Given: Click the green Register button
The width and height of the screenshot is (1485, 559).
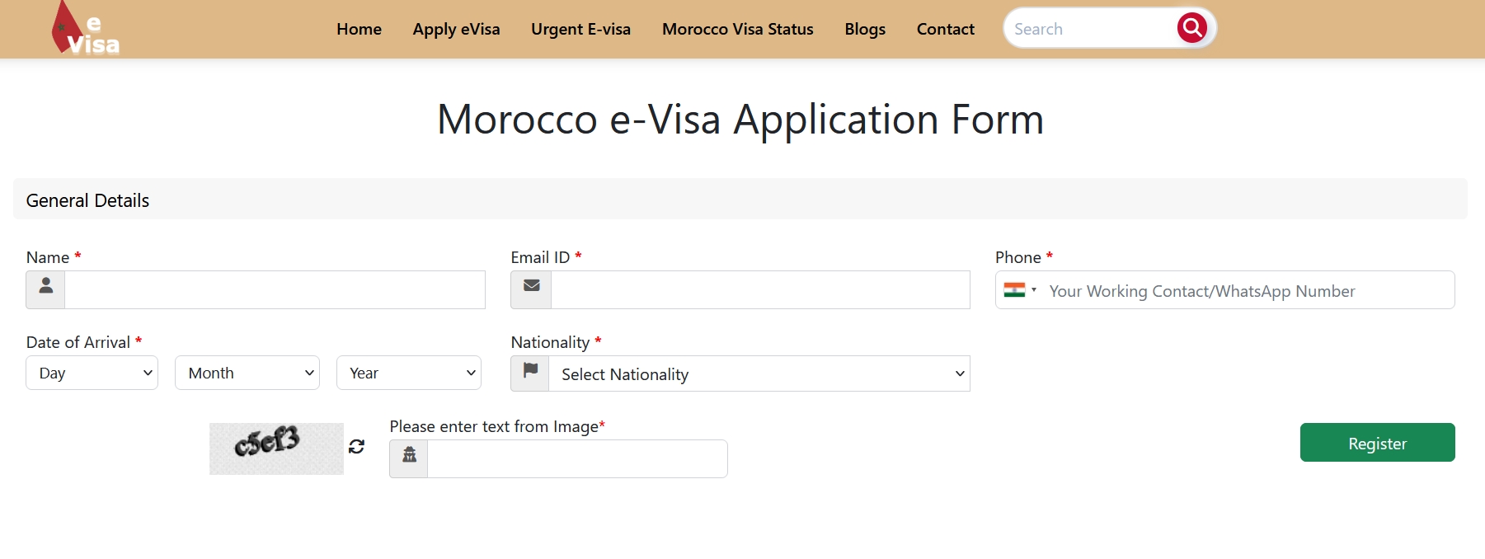Looking at the screenshot, I should pyautogui.click(x=1376, y=443).
